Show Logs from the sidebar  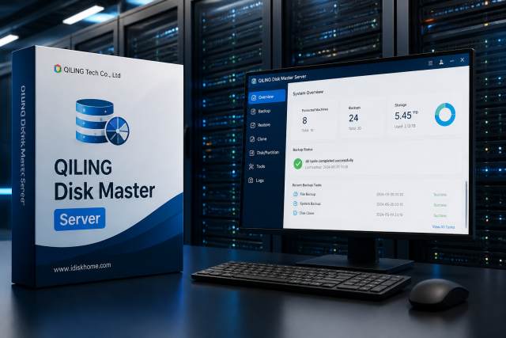click(x=256, y=180)
